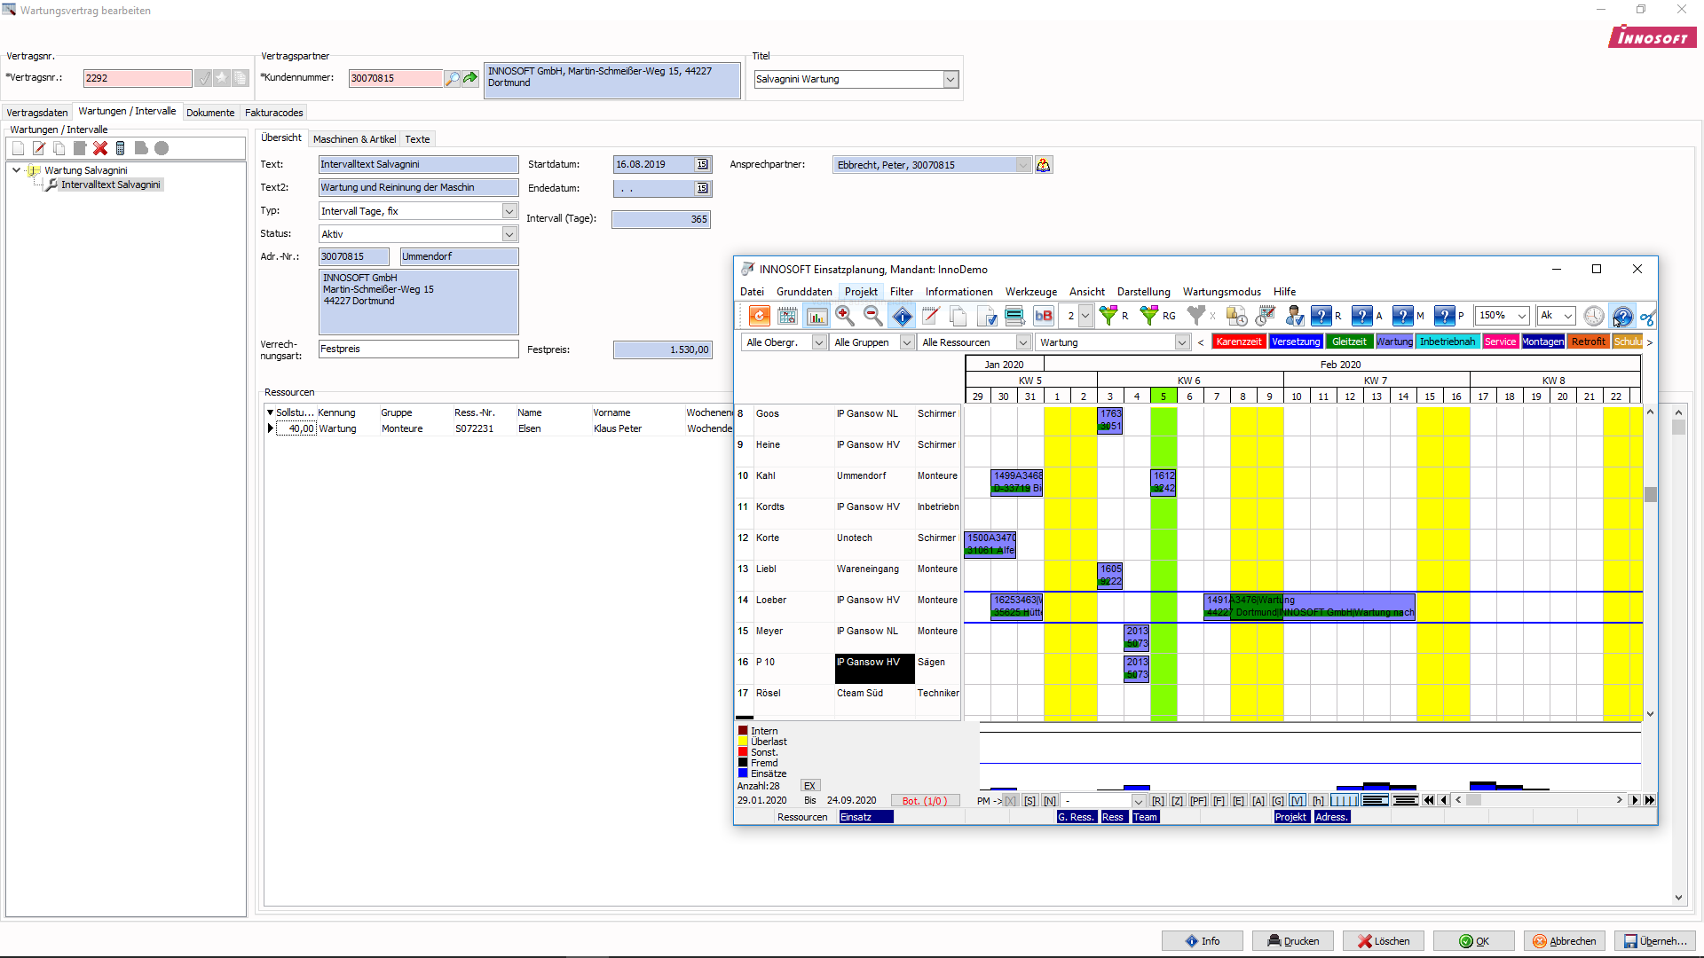Viewport: 1704px width, 958px height.
Task: Open the Titel dropdown Salvagnini Wartung
Action: (951, 79)
